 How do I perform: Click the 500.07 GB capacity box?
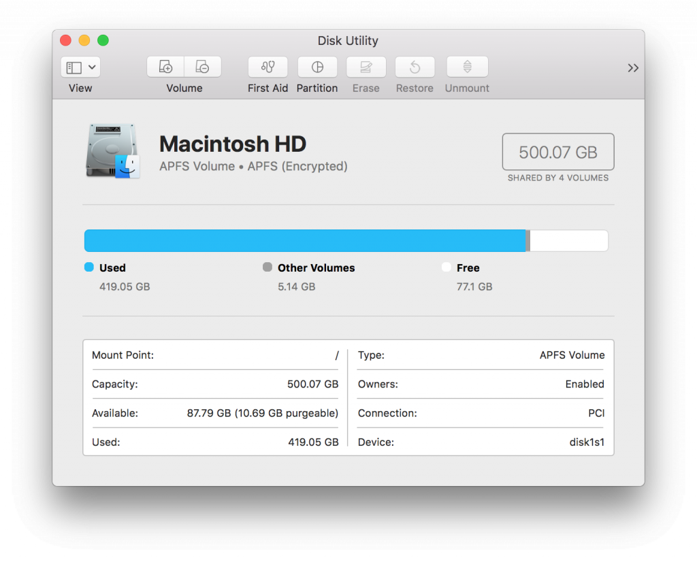click(x=558, y=152)
